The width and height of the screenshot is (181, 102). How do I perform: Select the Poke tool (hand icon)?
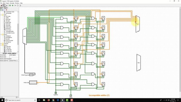(1, 5)
